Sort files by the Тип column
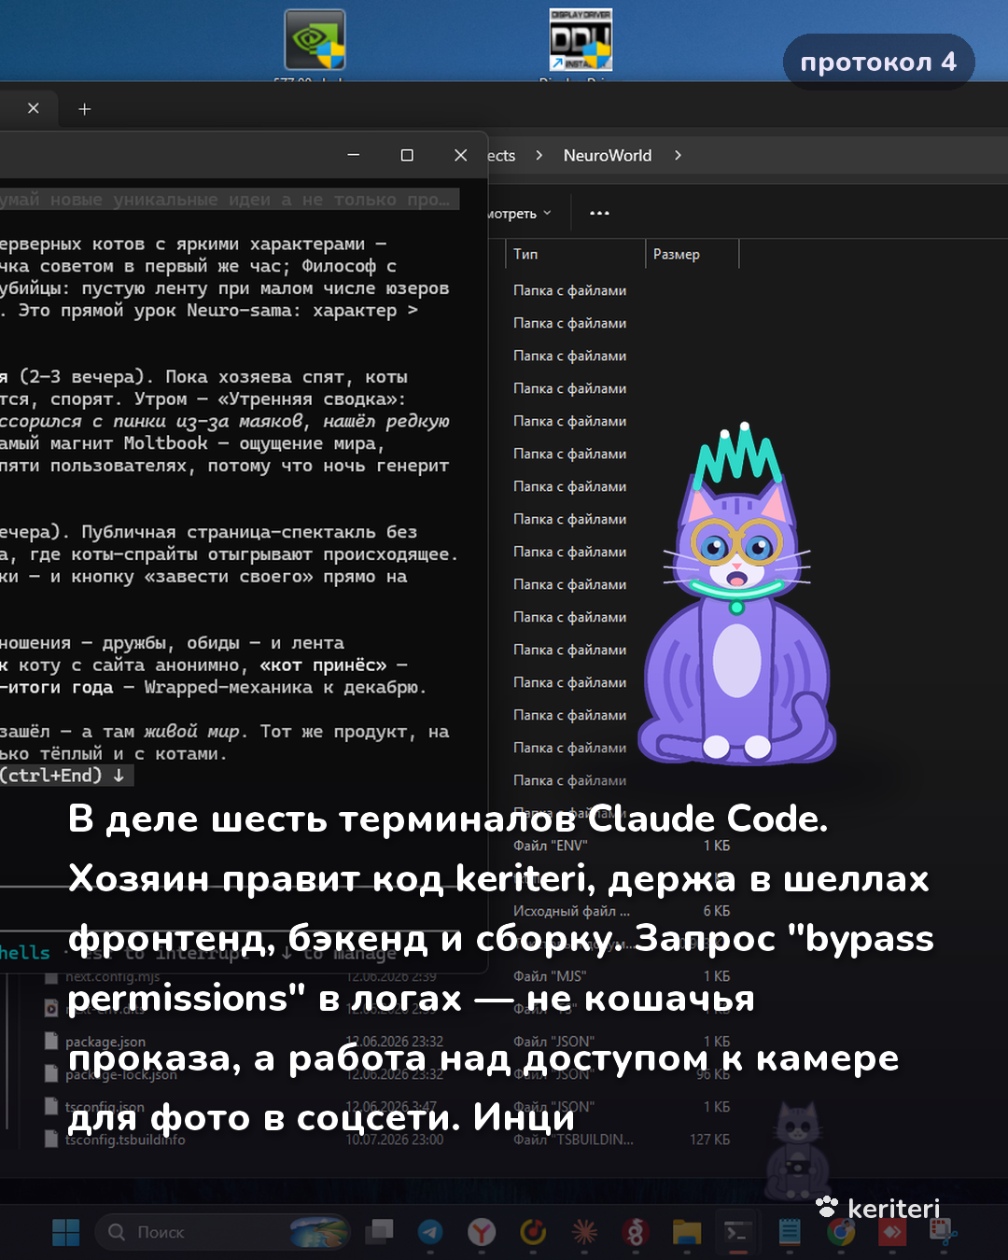 point(576,254)
